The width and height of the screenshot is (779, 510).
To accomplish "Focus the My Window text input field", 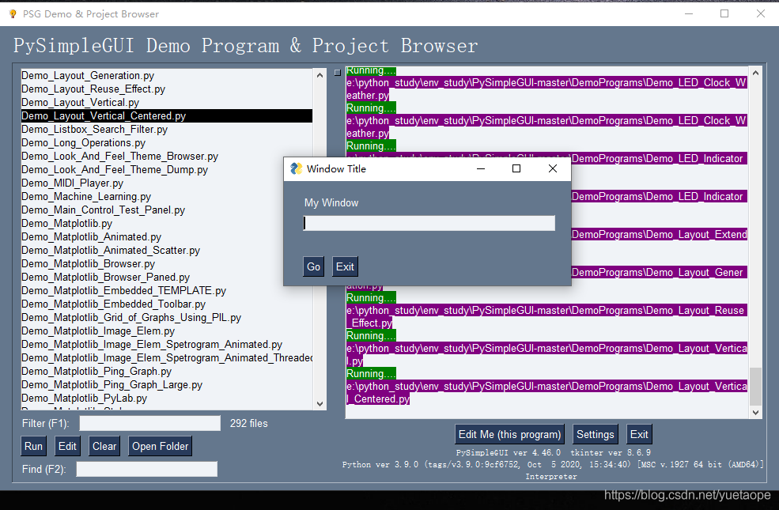I will [429, 223].
